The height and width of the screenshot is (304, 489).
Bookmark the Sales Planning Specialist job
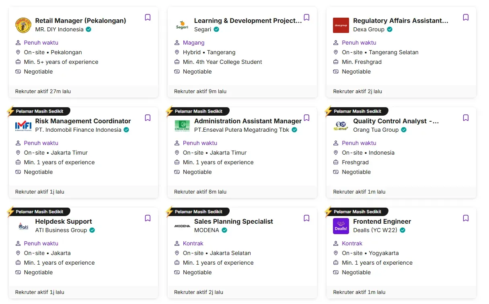[x=306, y=218]
